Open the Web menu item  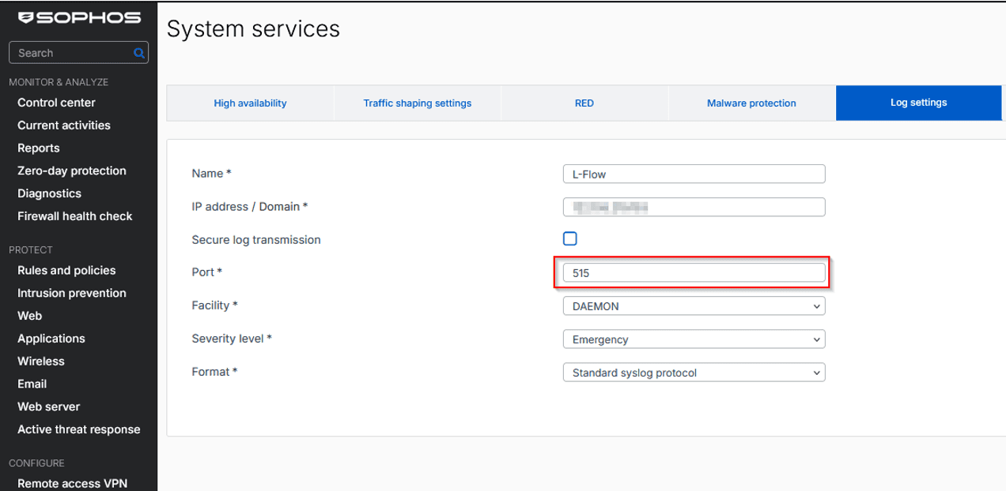click(30, 316)
